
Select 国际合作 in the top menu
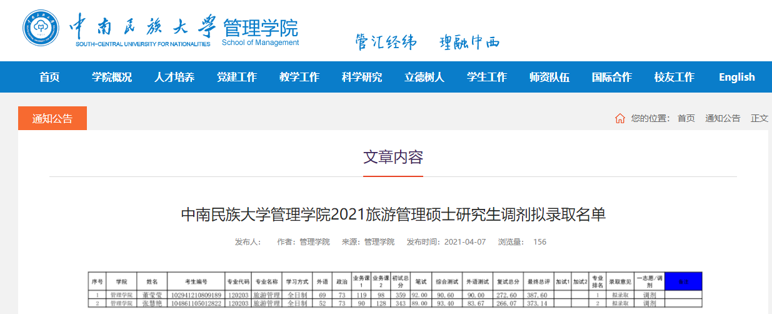612,77
